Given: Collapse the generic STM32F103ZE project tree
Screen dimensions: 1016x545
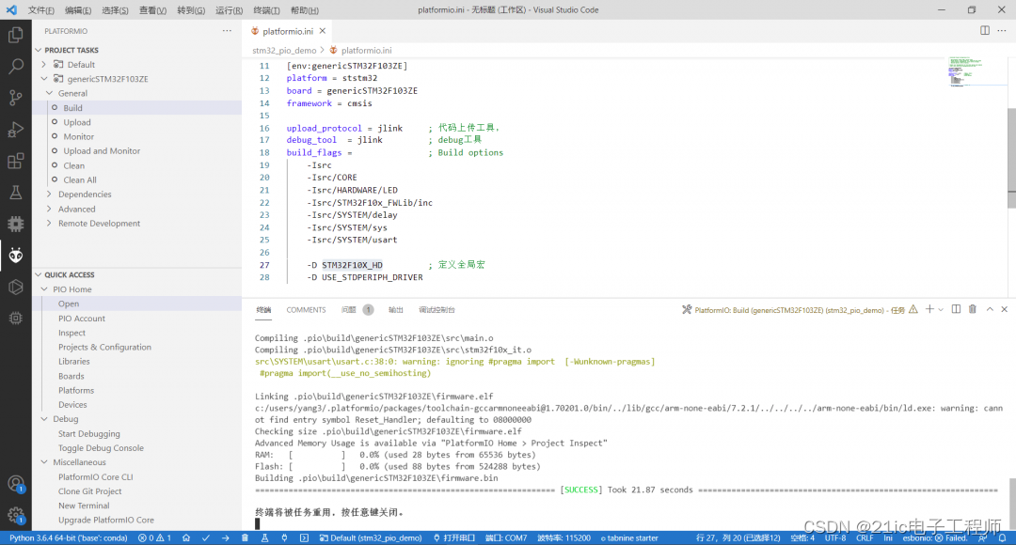Looking at the screenshot, I should 43,78.
